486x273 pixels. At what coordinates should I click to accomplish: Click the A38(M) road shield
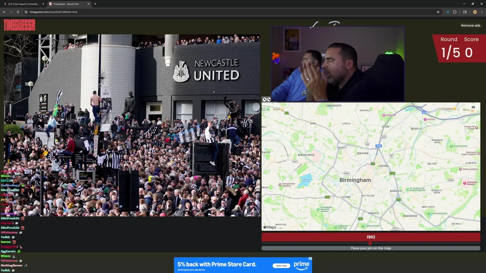tap(379, 146)
